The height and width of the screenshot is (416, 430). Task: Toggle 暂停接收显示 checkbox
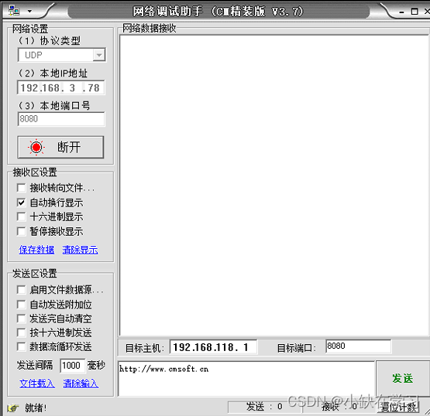[x=21, y=231]
